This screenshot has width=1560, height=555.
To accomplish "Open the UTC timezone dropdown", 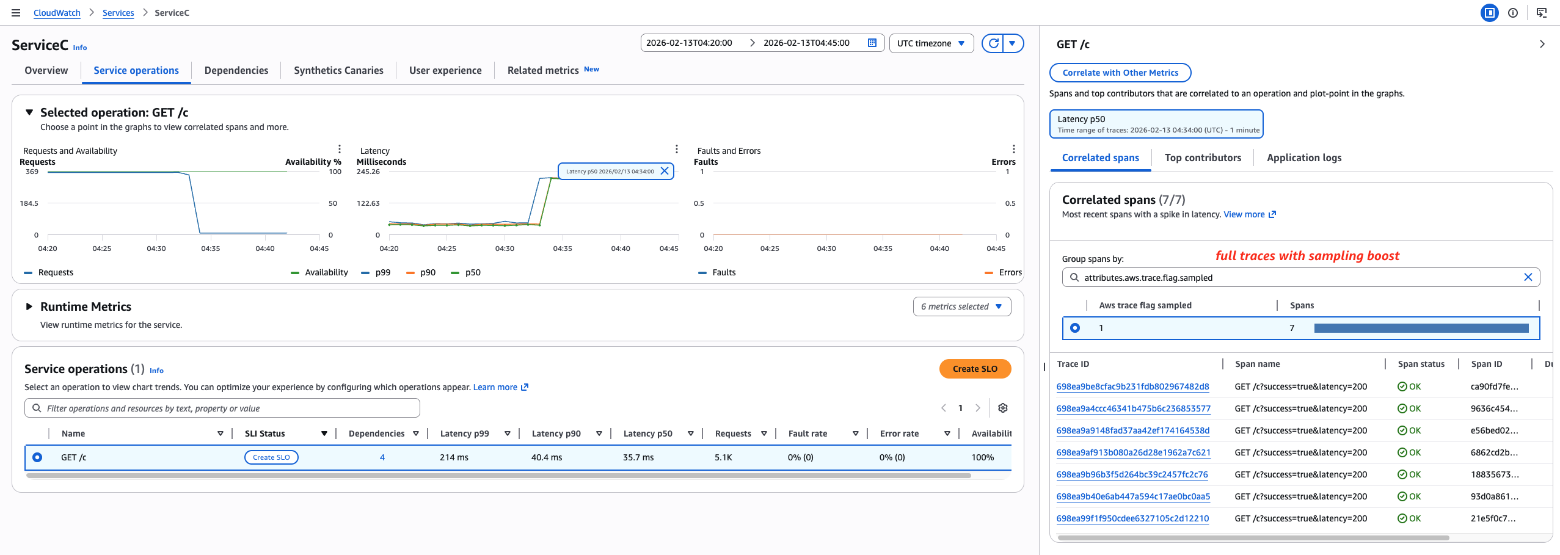I will point(931,43).
